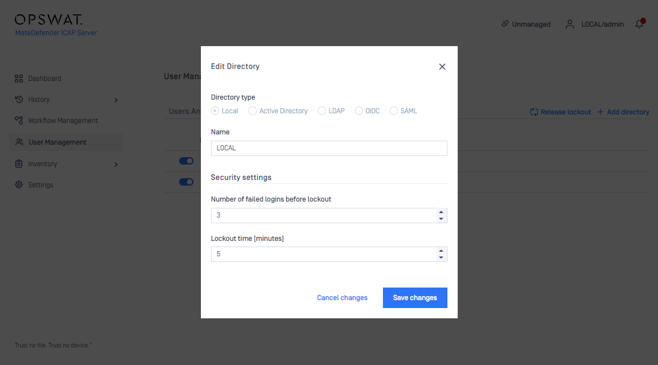Image resolution: width=658 pixels, height=365 pixels.
Task: Toggle the first directory enable switch
Action: 186,161
